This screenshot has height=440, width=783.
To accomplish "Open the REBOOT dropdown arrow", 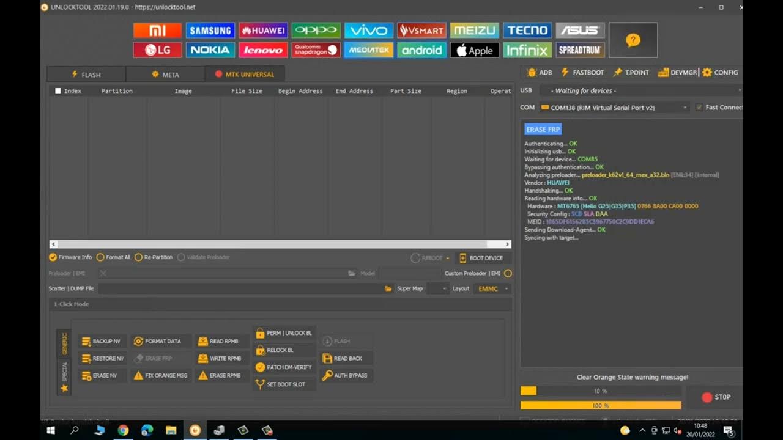I will pos(447,258).
